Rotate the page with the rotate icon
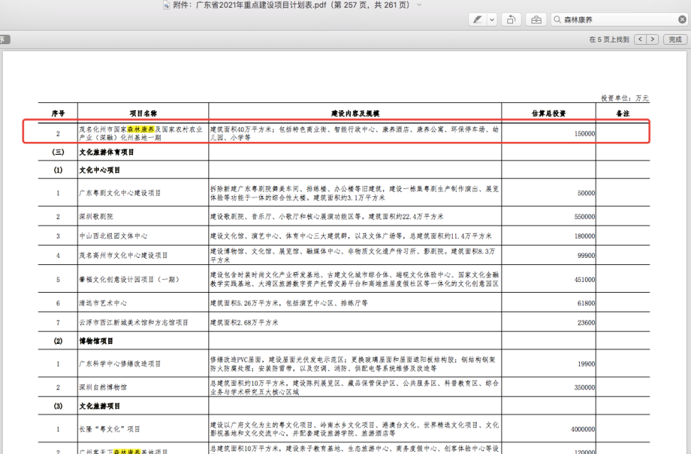 (511, 20)
